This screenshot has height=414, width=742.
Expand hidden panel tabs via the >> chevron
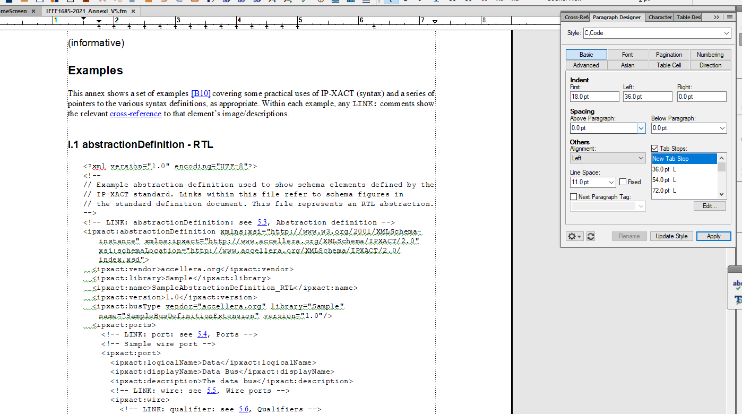716,17
